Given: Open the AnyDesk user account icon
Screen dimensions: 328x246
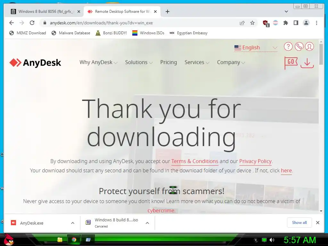Looking at the screenshot, I should [309, 46].
